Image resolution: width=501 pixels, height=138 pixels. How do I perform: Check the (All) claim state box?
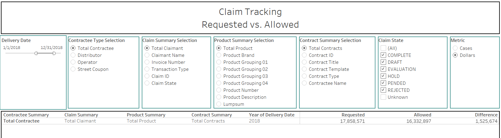[383, 48]
